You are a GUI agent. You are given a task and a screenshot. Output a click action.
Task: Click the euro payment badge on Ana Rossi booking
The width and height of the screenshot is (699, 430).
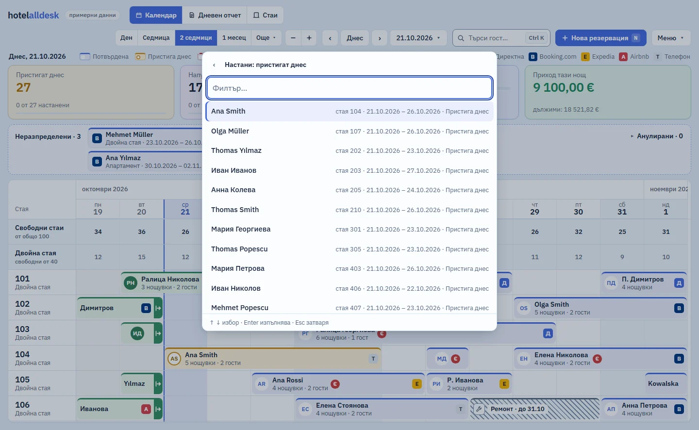[x=335, y=384]
